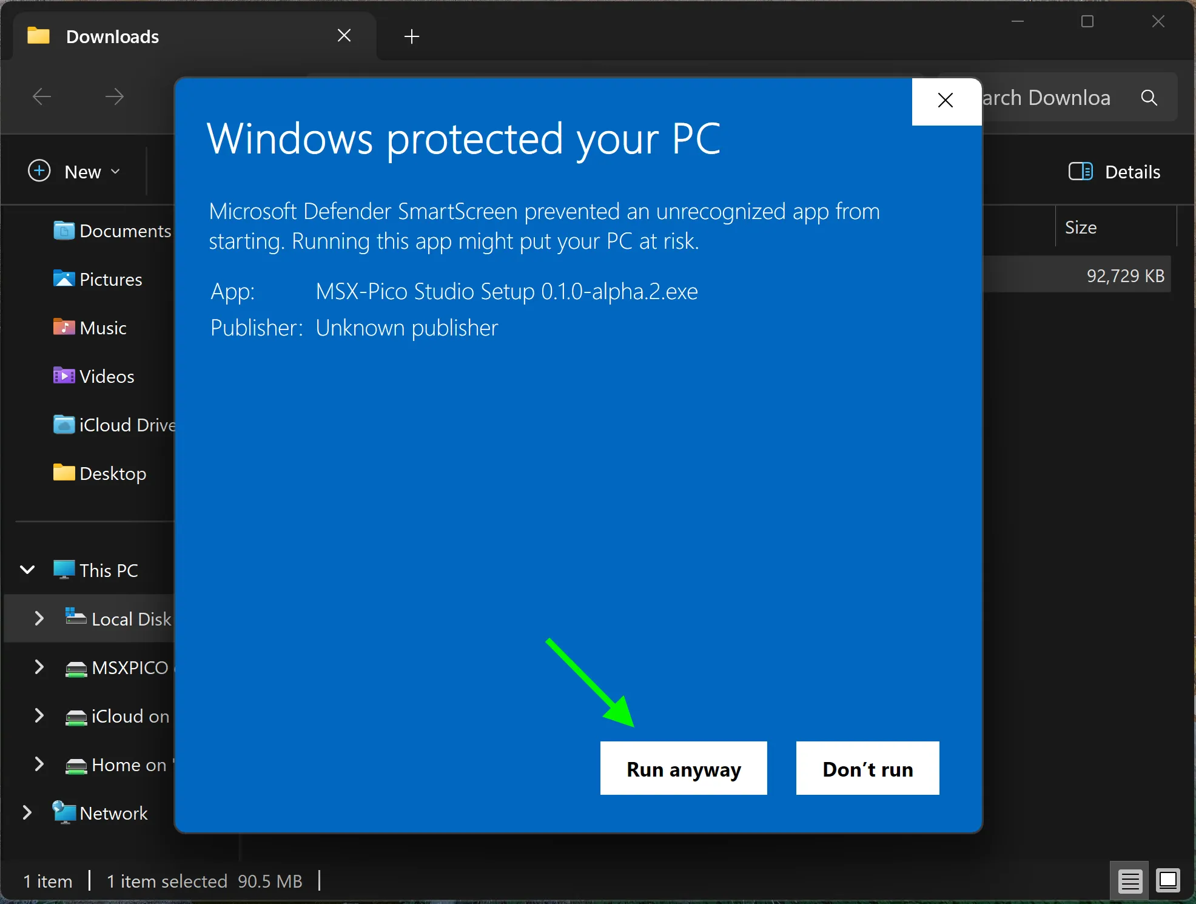
Task: Click the MSXPICO drive icon
Action: point(76,669)
